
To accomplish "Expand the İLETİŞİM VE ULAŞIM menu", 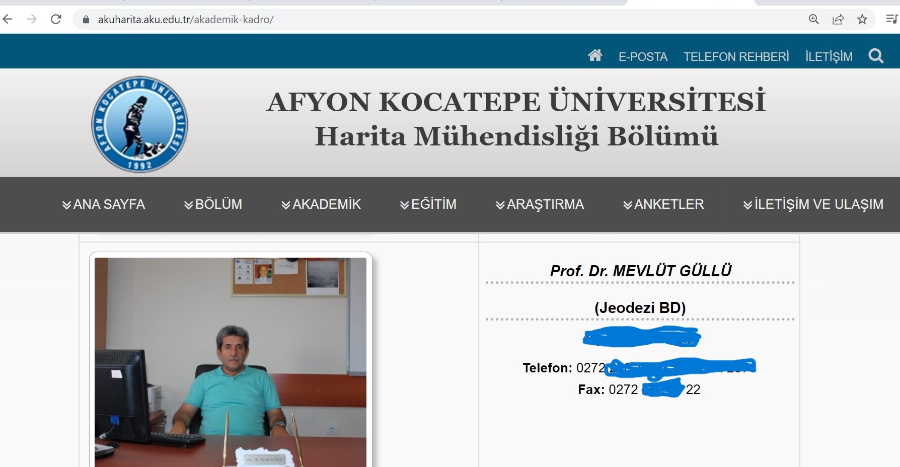I will [x=813, y=204].
